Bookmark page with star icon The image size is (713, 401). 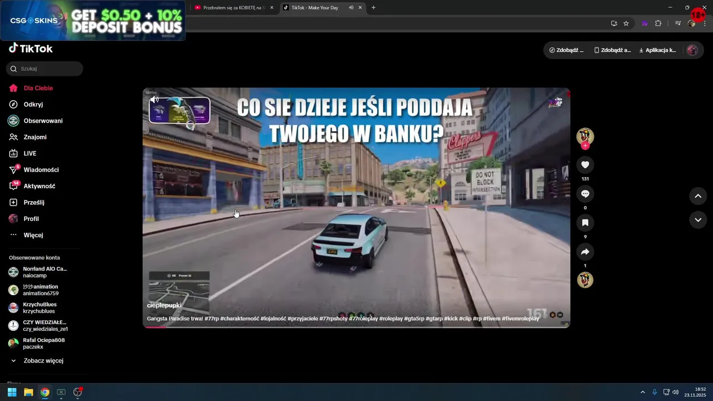coord(626,23)
